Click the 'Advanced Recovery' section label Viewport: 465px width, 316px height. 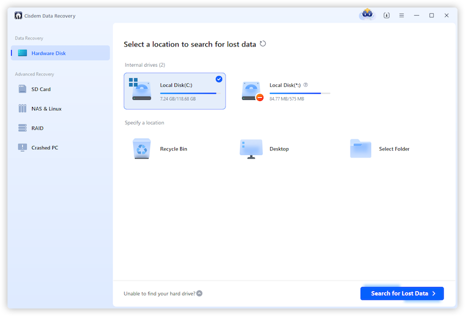click(34, 74)
